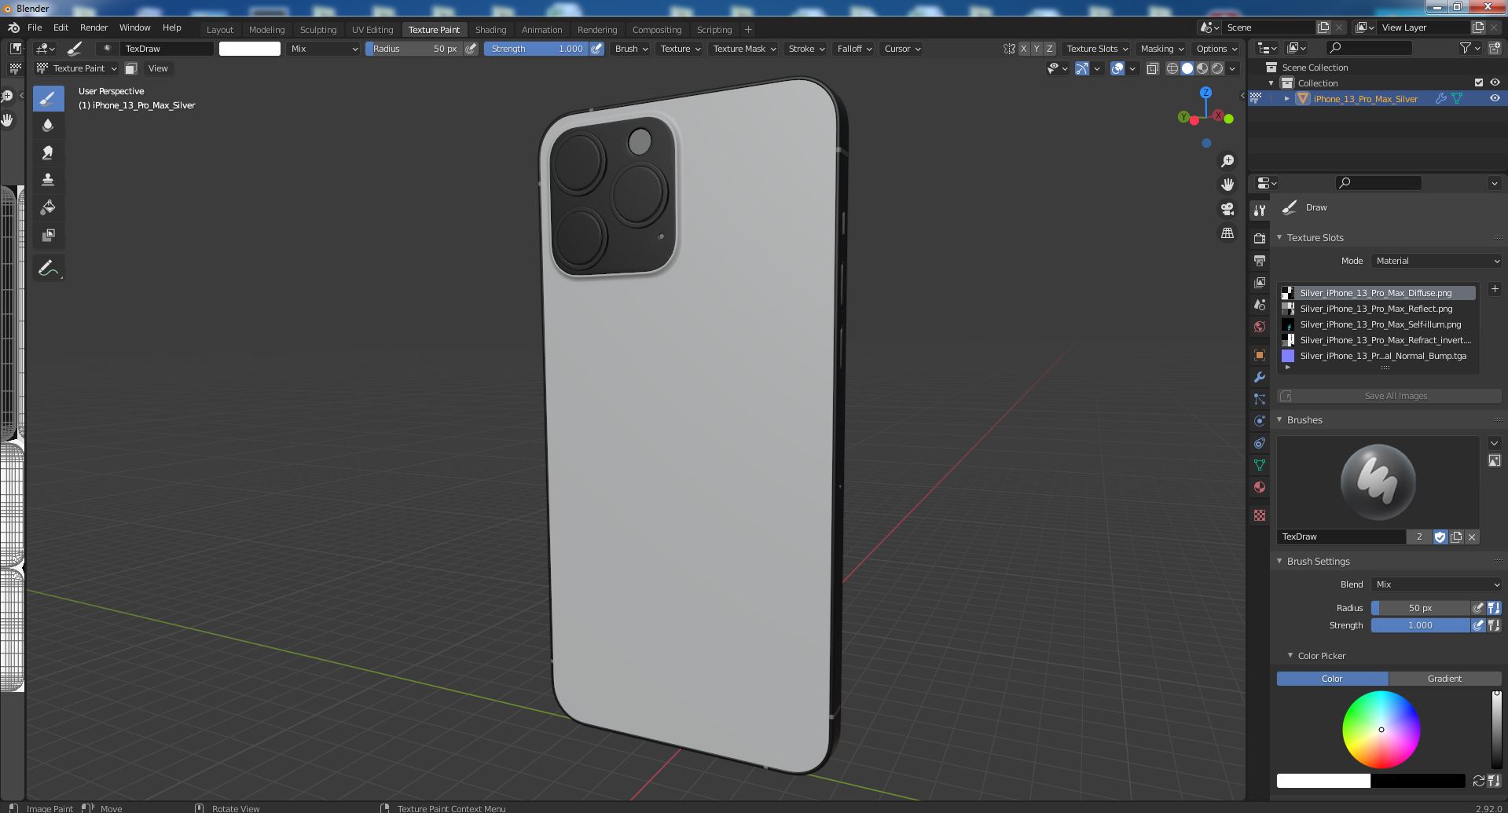This screenshot has width=1508, height=813.
Task: Open Falloff dropdown
Action: tap(854, 49)
